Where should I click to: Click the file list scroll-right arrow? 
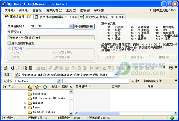click(176, 113)
